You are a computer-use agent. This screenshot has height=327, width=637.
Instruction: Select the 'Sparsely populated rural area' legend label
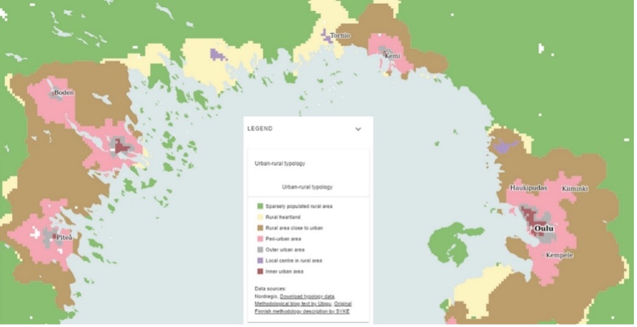[x=299, y=206]
